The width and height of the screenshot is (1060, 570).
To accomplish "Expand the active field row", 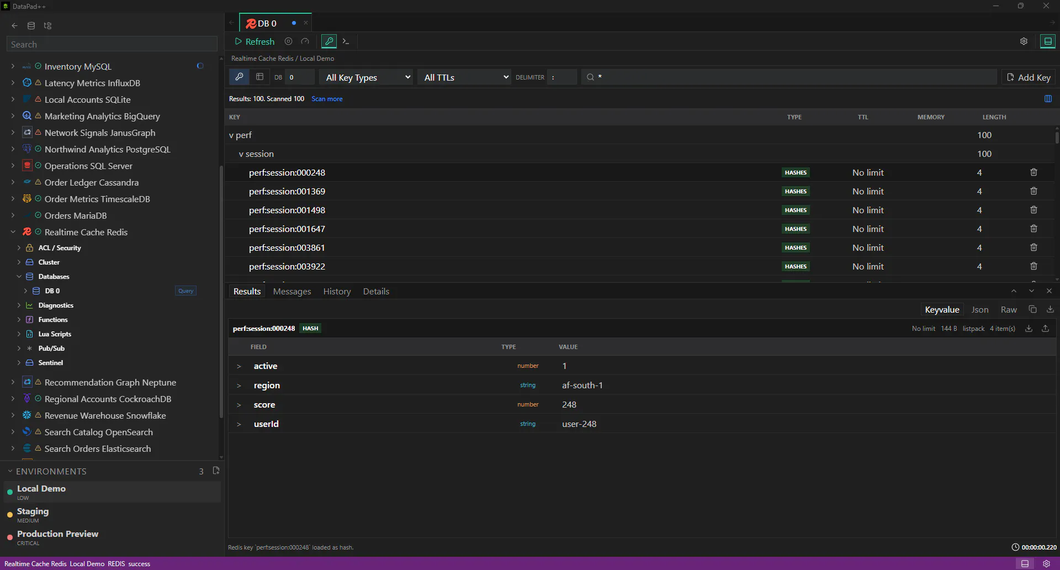I will tap(239, 366).
